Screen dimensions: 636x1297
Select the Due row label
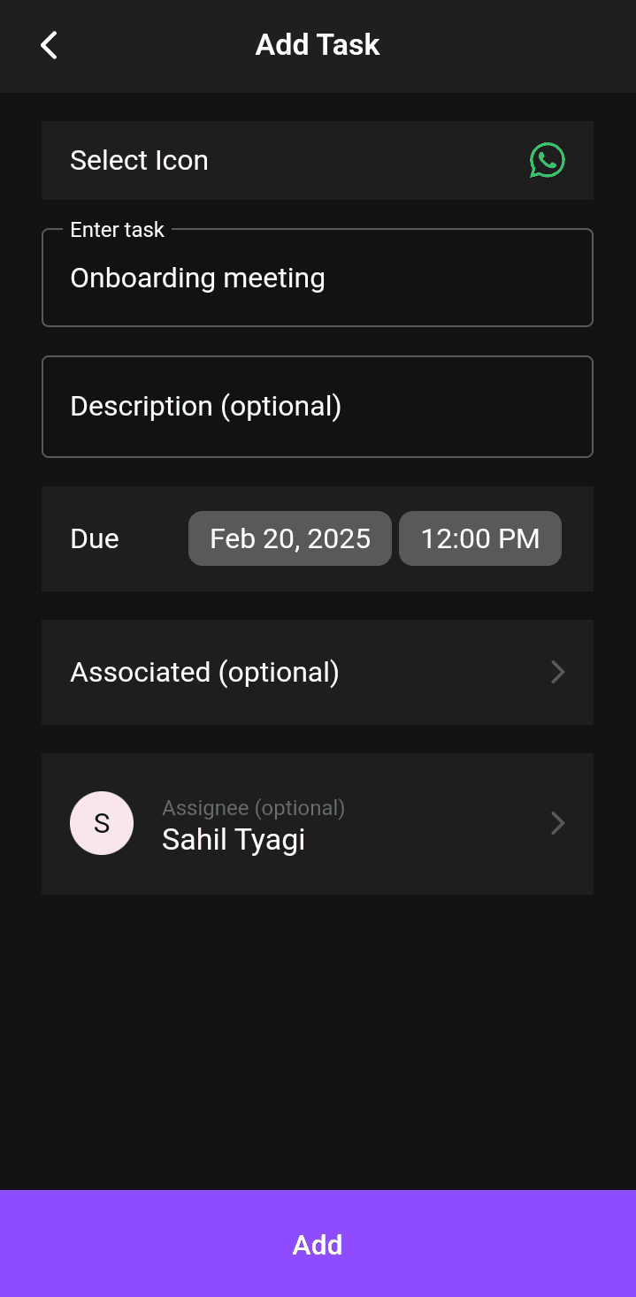[x=95, y=538]
